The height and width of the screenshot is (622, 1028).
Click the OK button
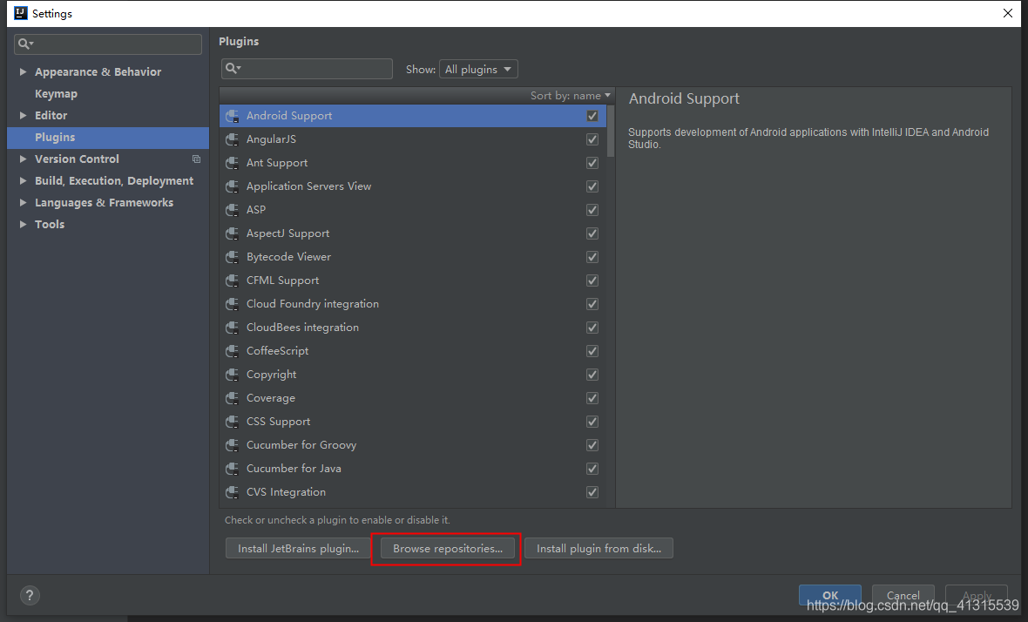pyautogui.click(x=830, y=595)
